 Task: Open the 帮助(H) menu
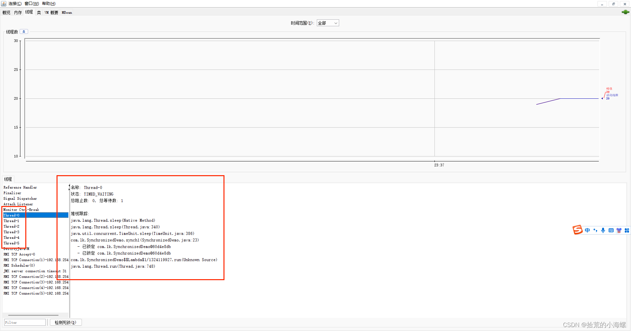tap(49, 4)
